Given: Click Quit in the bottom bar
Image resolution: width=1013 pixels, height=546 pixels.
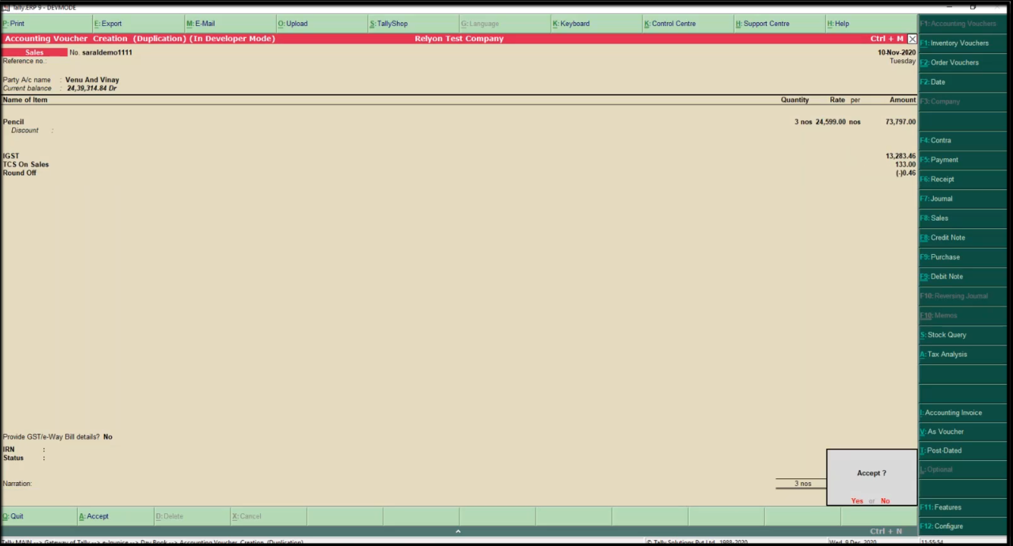Looking at the screenshot, I should [x=39, y=516].
